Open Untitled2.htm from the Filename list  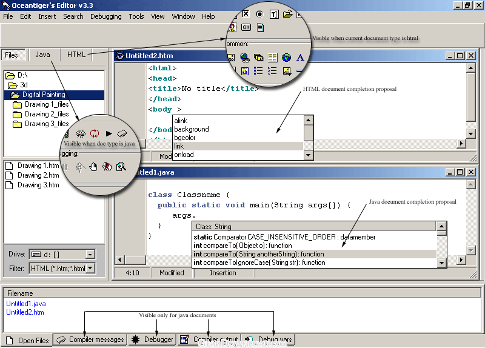[25, 312]
